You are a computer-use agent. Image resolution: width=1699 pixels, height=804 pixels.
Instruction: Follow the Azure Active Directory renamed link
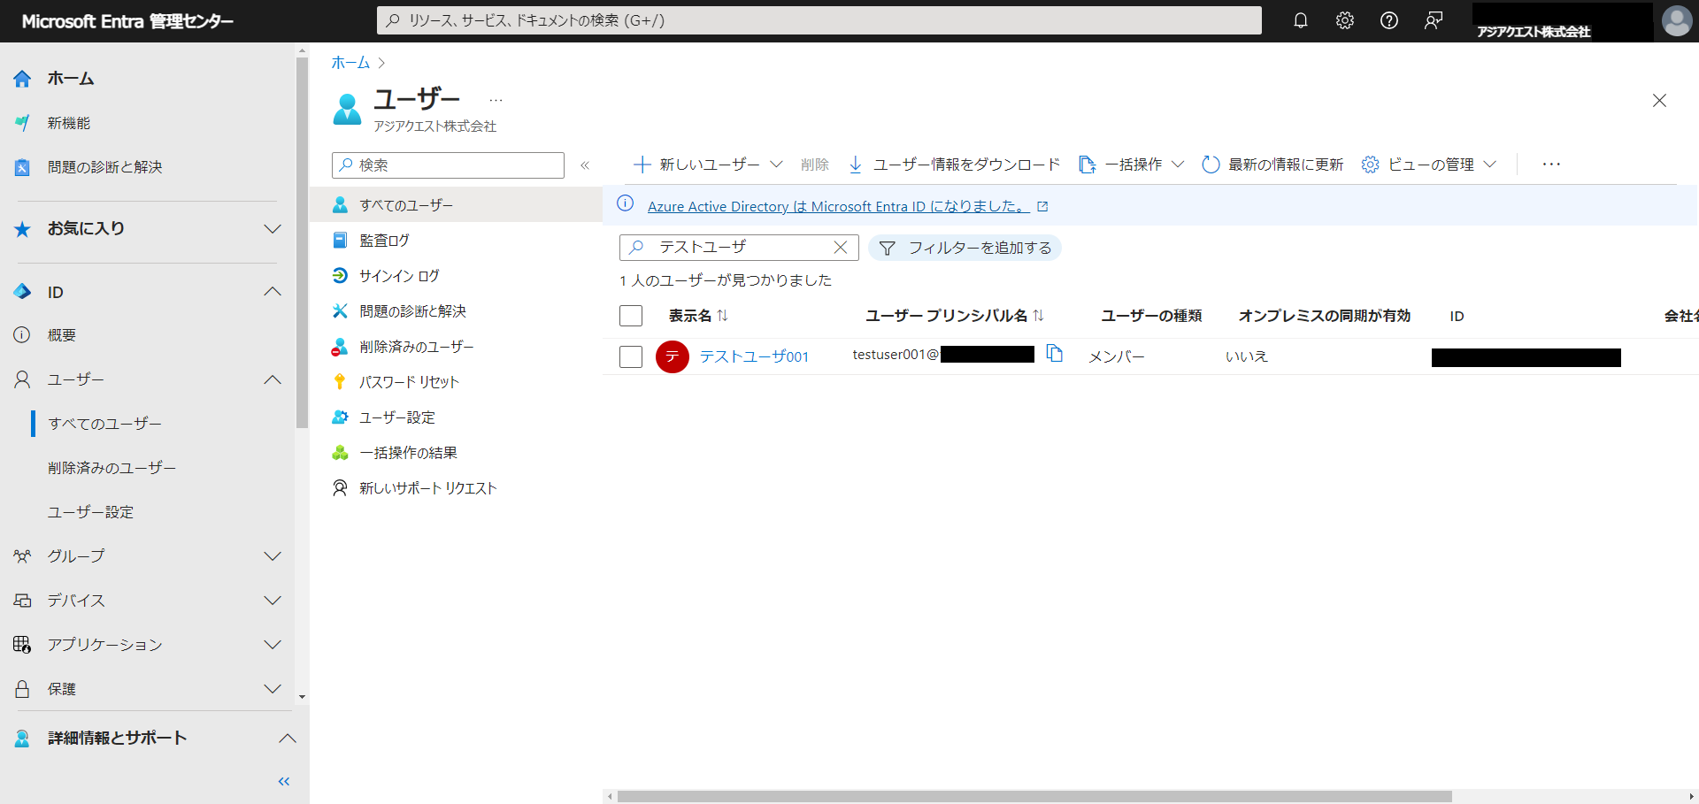click(838, 206)
